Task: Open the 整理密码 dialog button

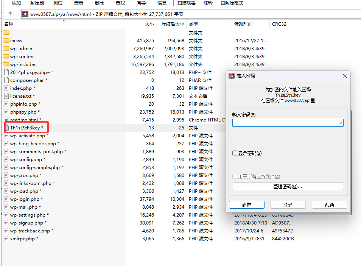Action: click(288, 186)
